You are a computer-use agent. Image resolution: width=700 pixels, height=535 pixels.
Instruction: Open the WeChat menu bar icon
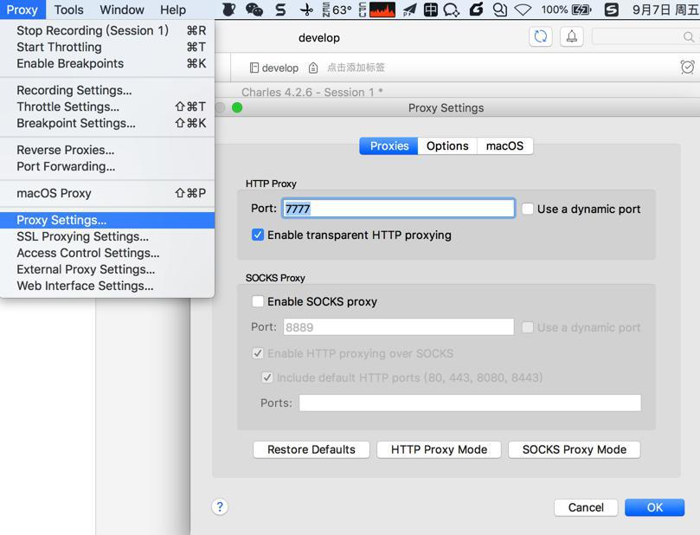(x=254, y=10)
